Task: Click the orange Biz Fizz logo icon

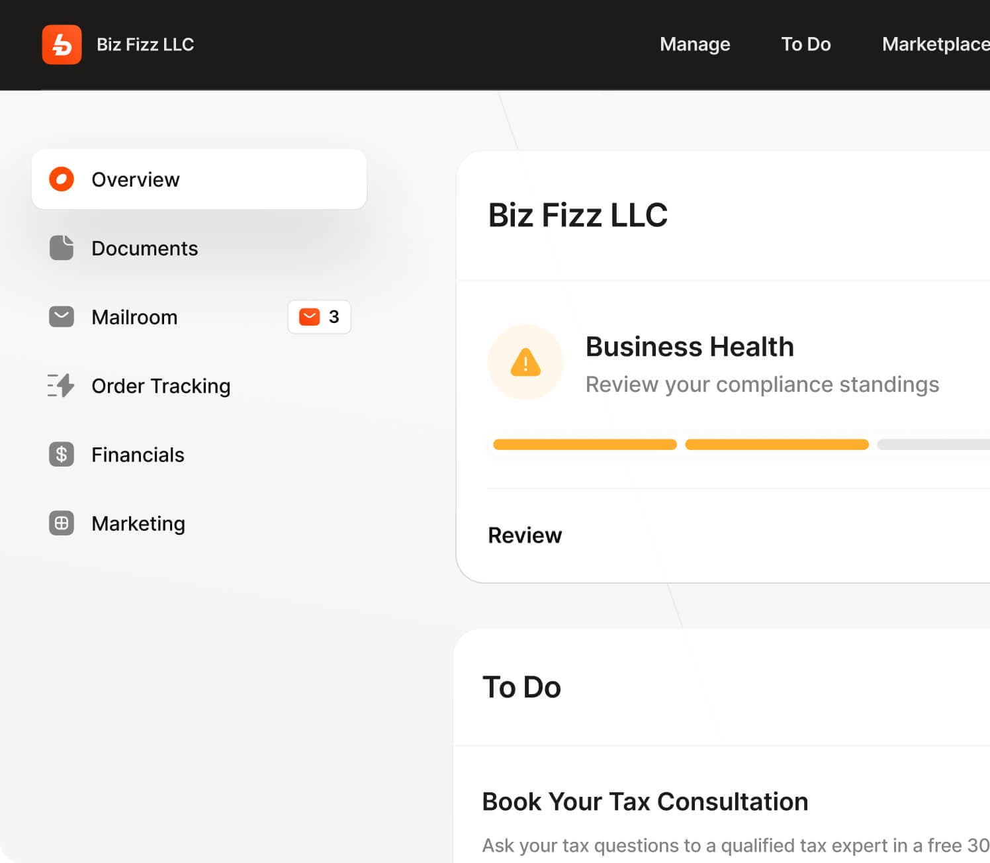Action: (62, 44)
